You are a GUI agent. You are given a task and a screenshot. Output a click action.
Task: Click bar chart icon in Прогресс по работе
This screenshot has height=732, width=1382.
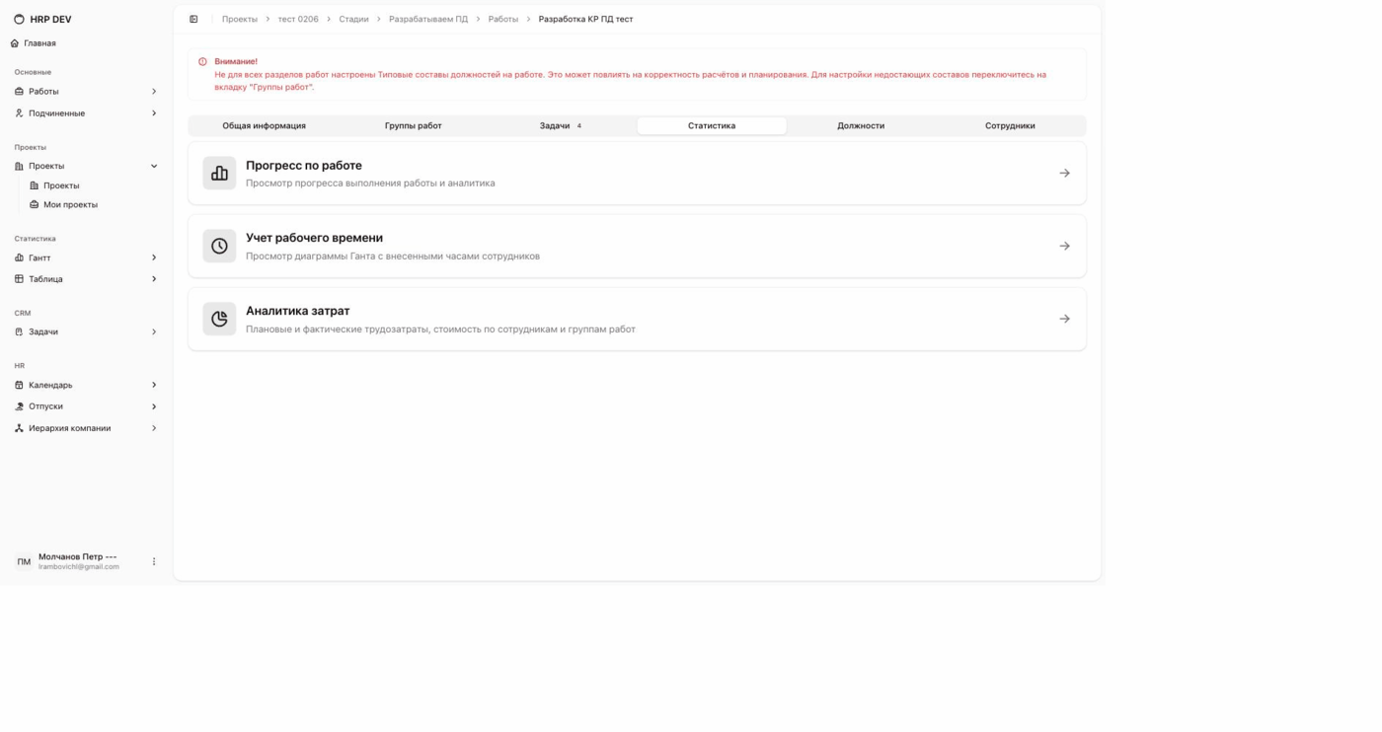coord(219,173)
